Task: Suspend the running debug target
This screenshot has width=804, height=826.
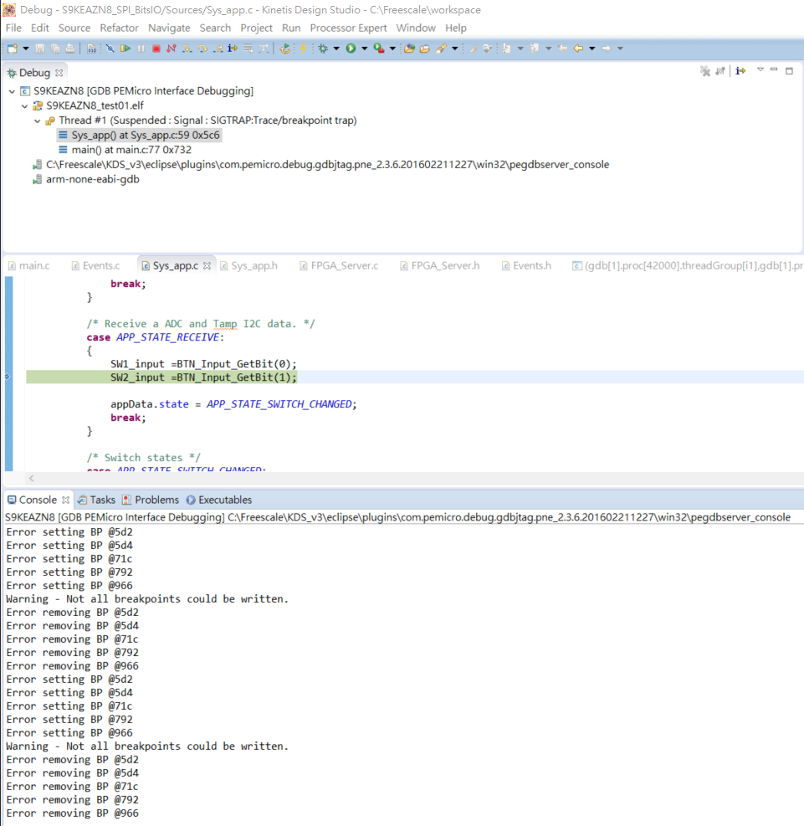Action: tap(141, 48)
